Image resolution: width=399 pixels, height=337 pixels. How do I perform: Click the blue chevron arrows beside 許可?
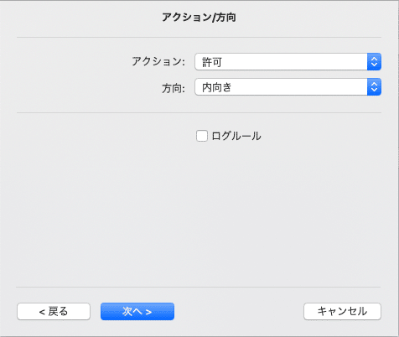coord(374,61)
